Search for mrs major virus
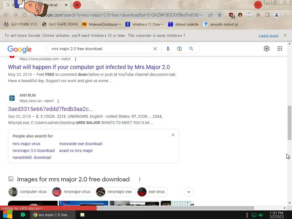292x219 pixels. click(x=26, y=144)
